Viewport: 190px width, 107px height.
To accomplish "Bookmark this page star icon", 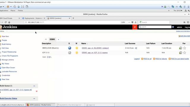I will point(135,22).
